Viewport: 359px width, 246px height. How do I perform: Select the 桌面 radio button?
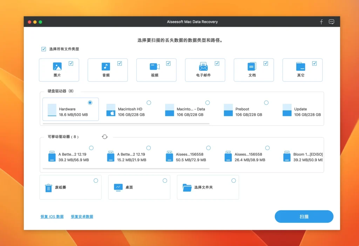click(165, 180)
